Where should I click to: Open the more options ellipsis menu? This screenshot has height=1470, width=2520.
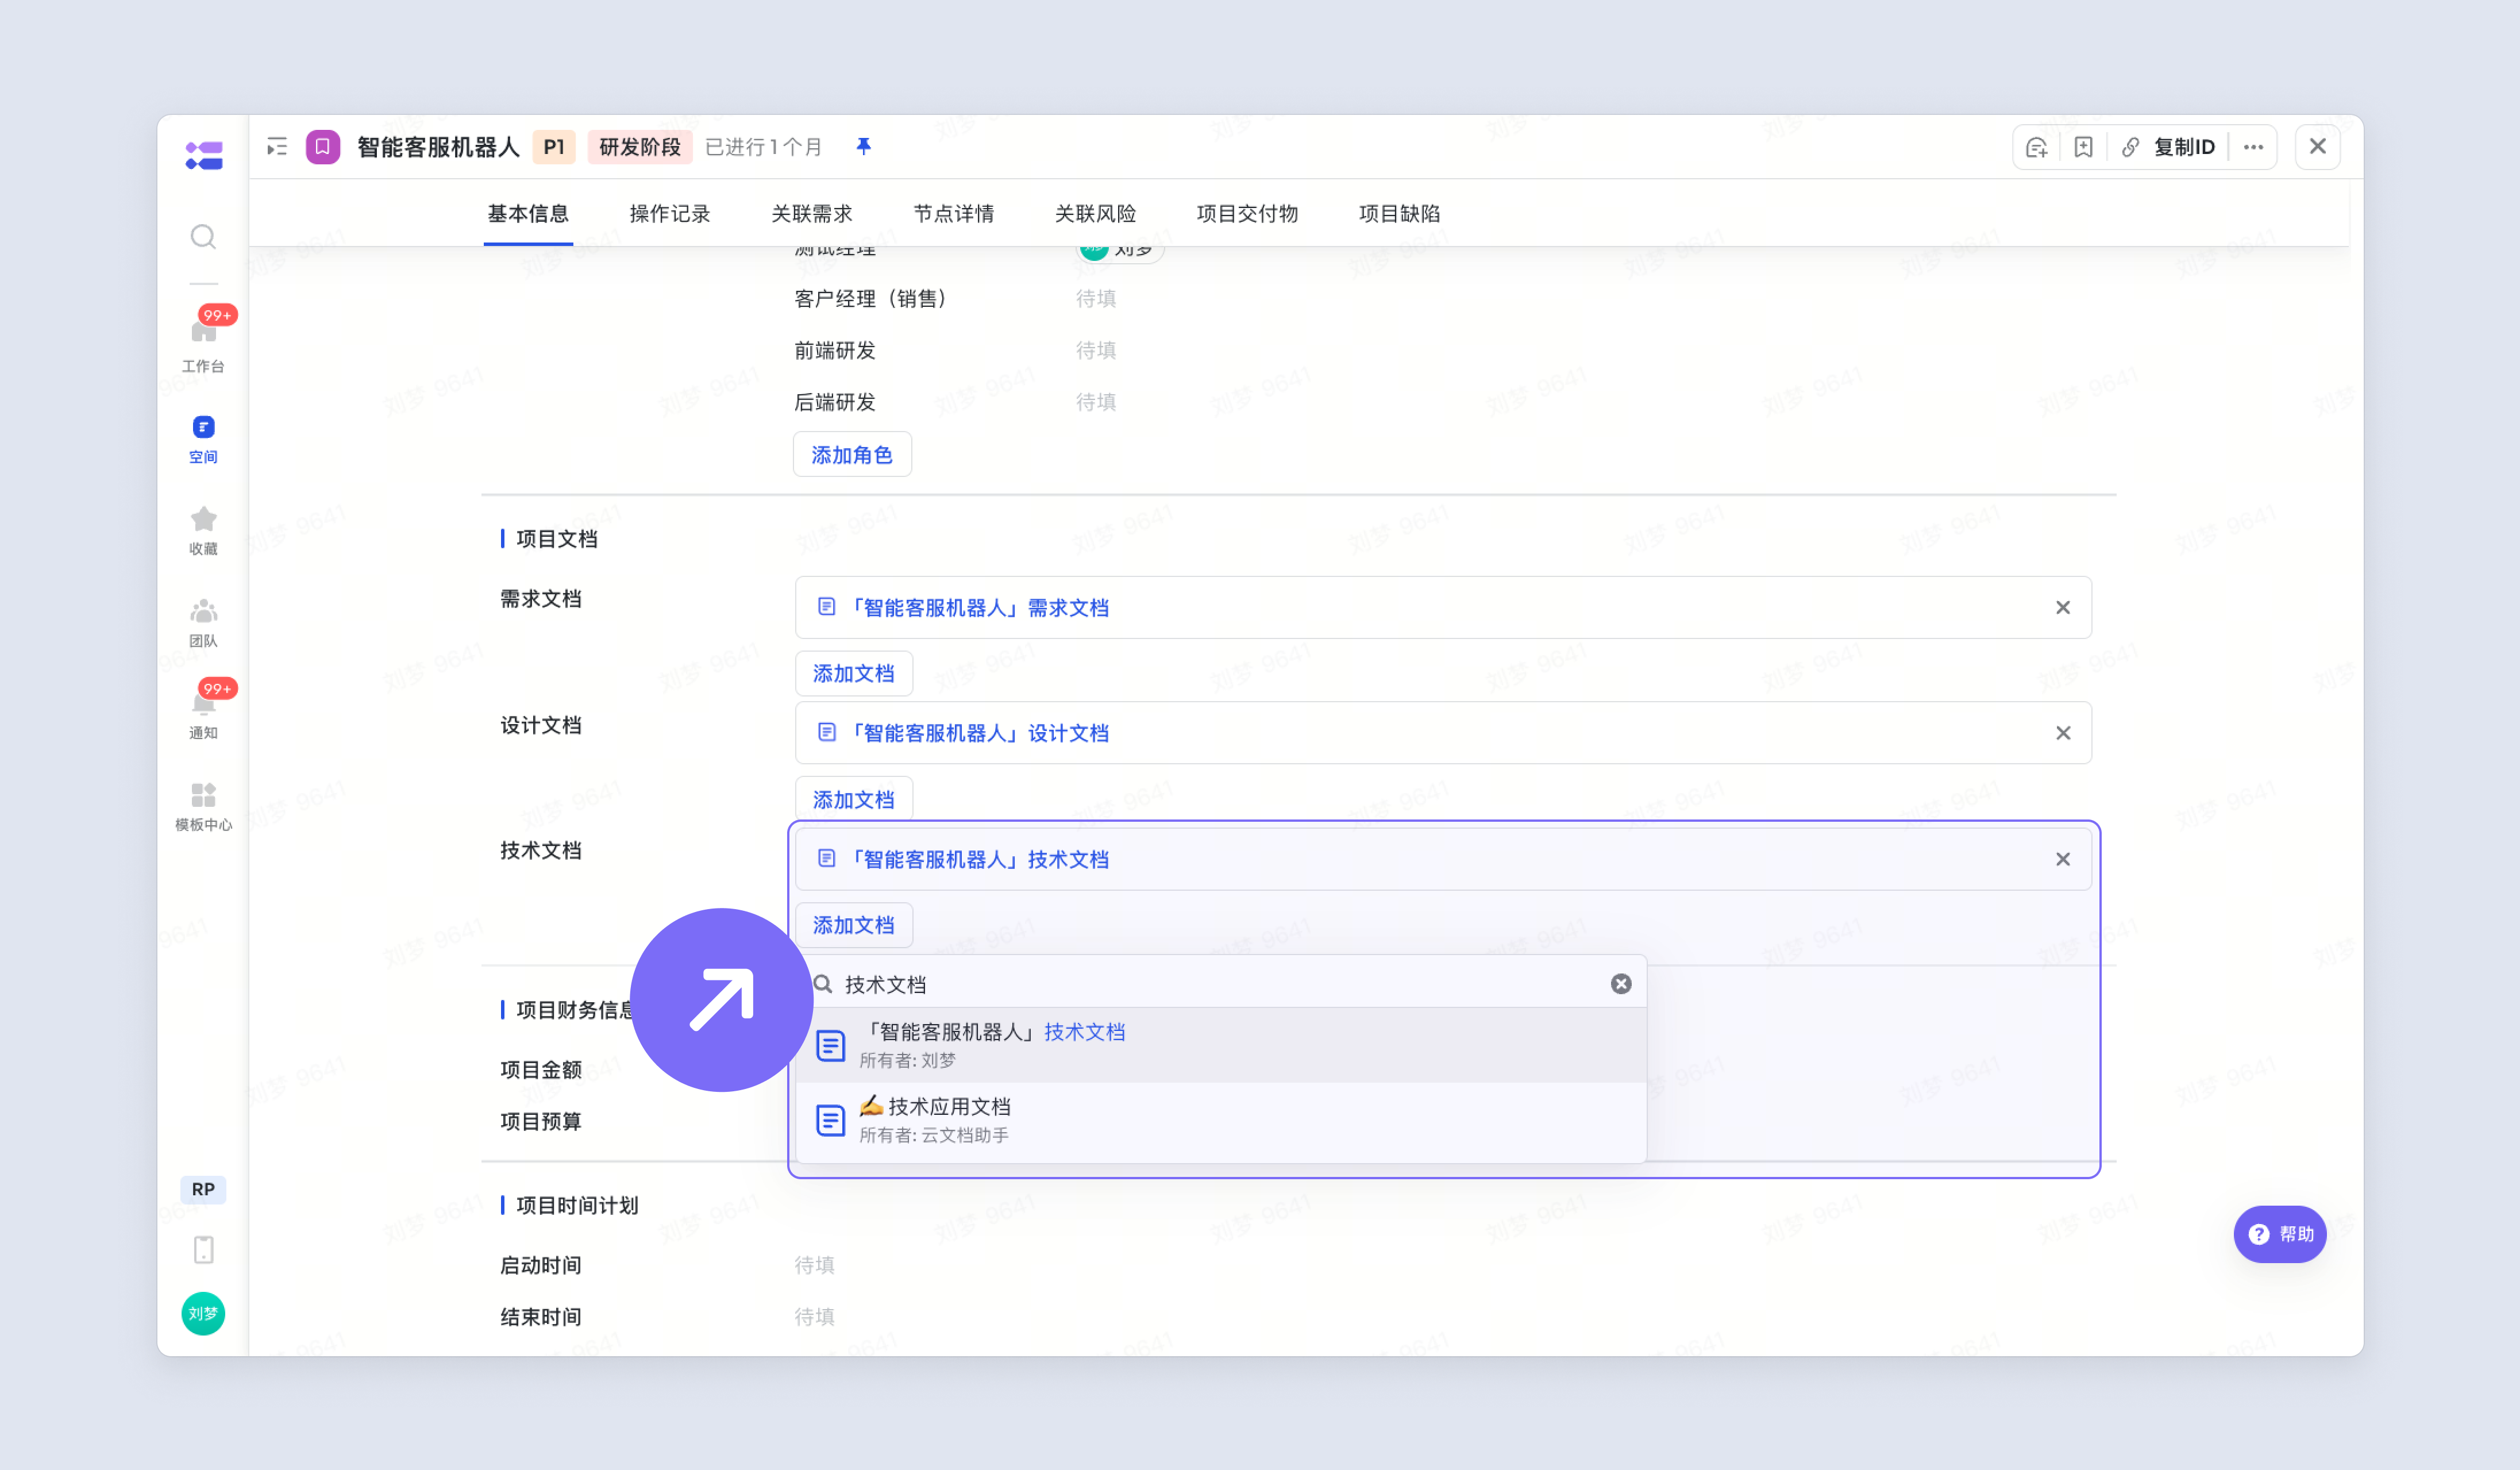[2253, 148]
